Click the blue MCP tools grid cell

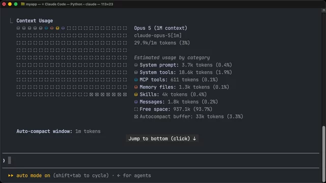coord(46,28)
